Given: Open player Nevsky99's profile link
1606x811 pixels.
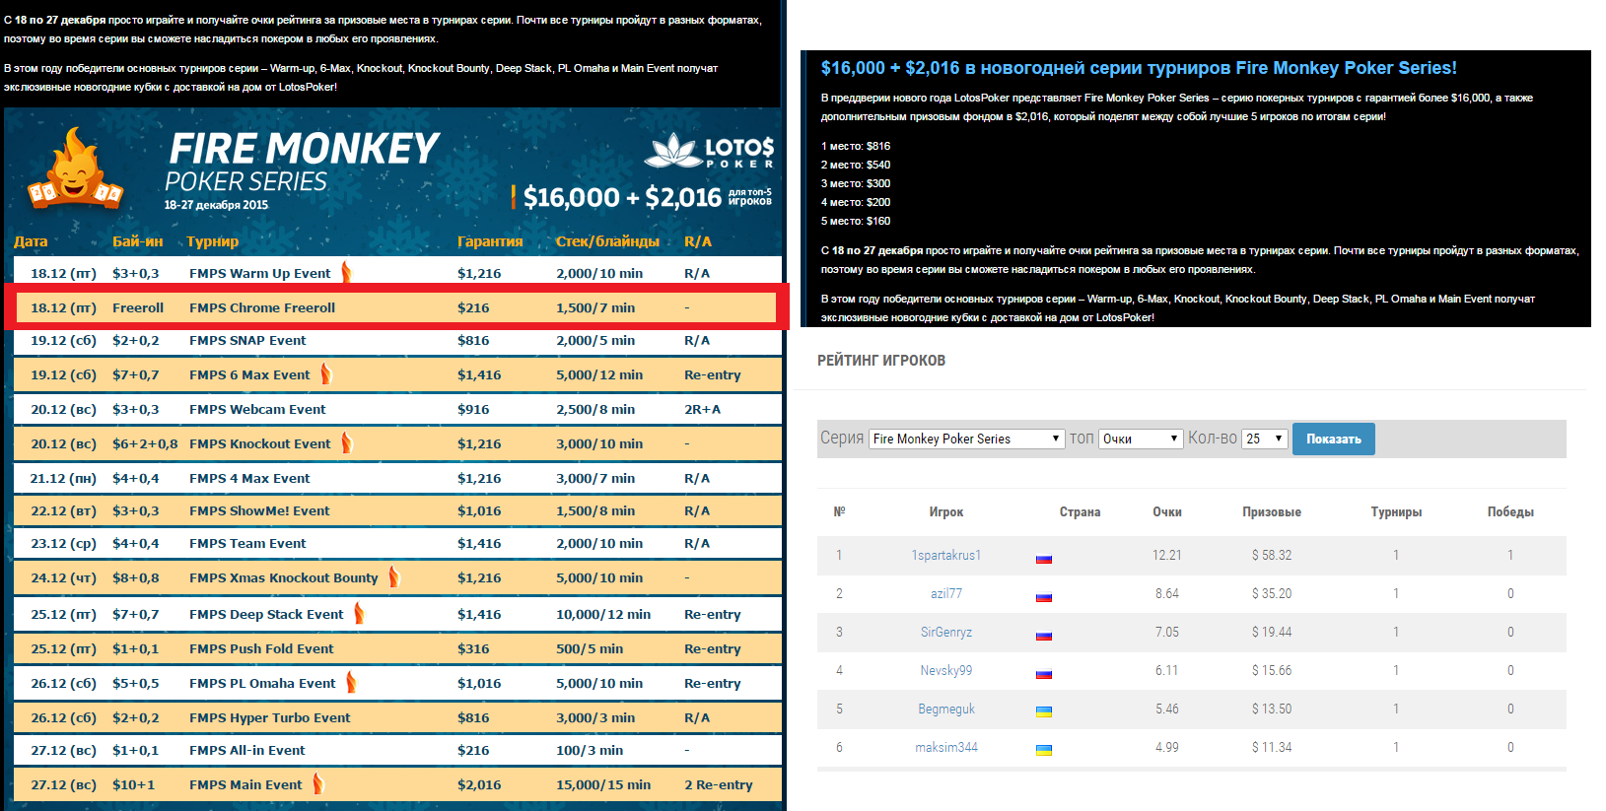Looking at the screenshot, I should (x=946, y=670).
